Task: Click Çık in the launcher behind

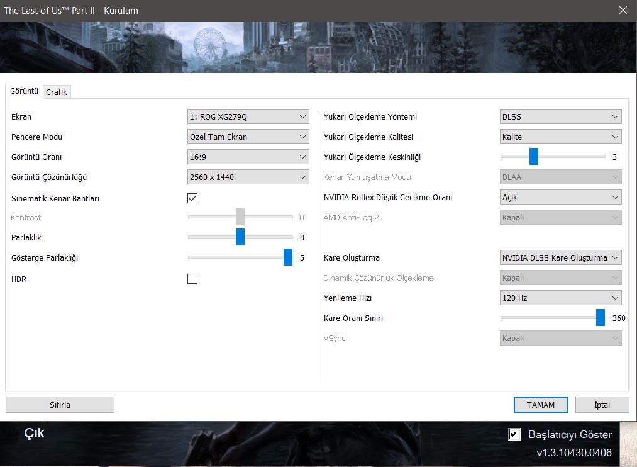Action: (34, 433)
